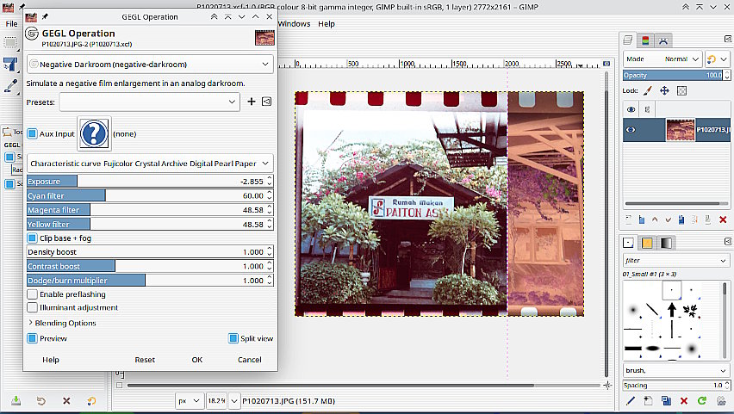Click the Help button in GEGL dialog

point(51,360)
